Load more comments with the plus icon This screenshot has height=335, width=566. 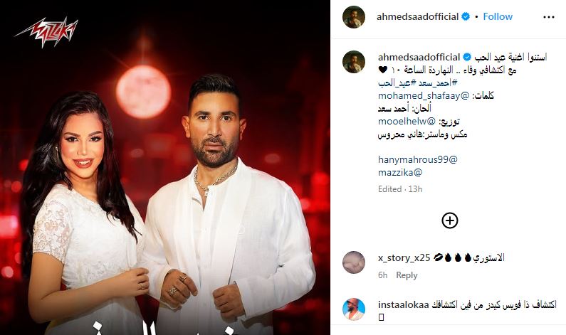pyautogui.click(x=450, y=220)
